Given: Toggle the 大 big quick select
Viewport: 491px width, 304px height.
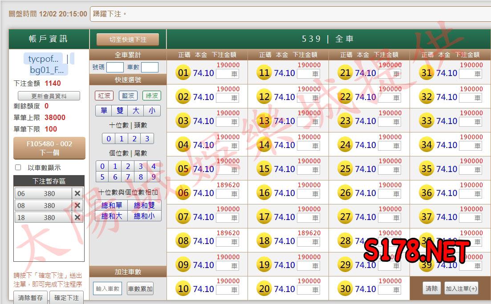Looking at the screenshot, I should click(x=136, y=111).
